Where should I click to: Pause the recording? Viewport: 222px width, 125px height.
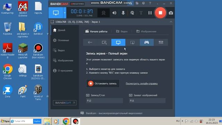click(150, 13)
